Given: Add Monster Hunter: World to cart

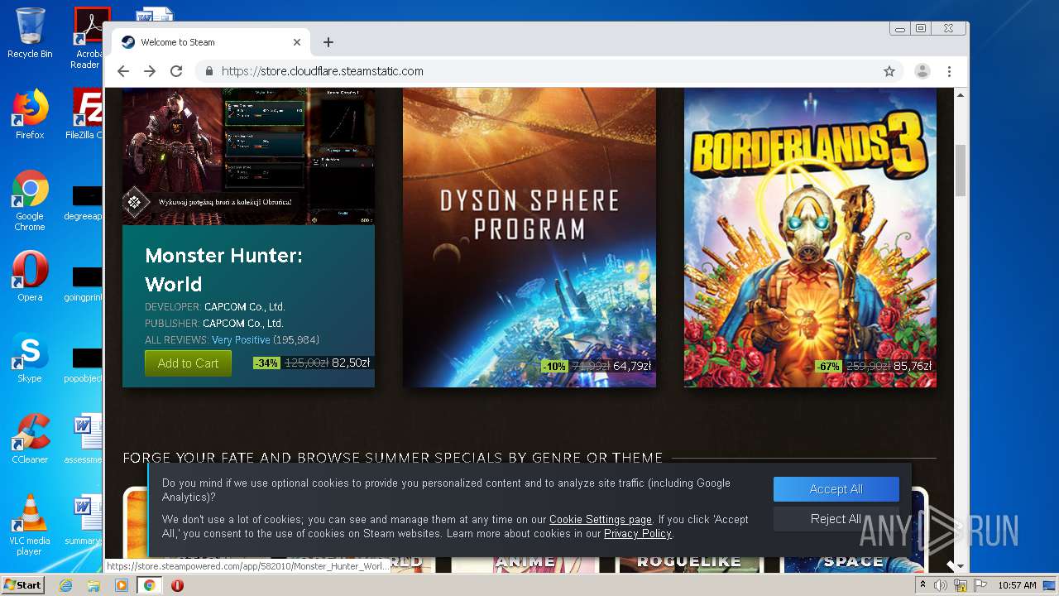Looking at the screenshot, I should (188, 363).
